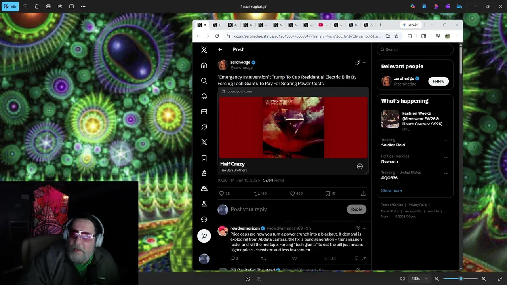The width and height of the screenshot is (507, 285).
Task: Open Chrome three-dot menu
Action: (x=457, y=36)
